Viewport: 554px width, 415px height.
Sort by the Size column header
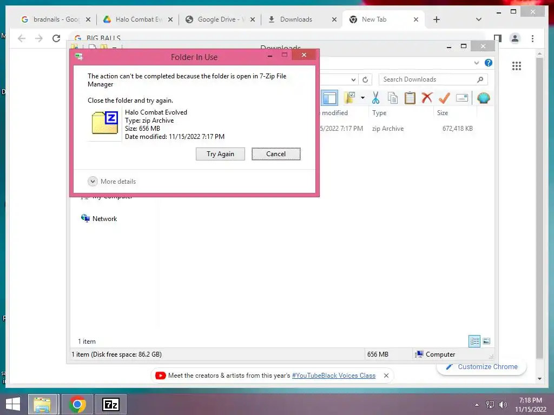(x=443, y=113)
